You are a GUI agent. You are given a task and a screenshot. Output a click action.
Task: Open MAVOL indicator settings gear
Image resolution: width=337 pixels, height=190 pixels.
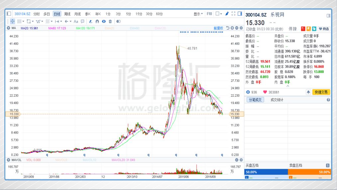click(x=241, y=160)
